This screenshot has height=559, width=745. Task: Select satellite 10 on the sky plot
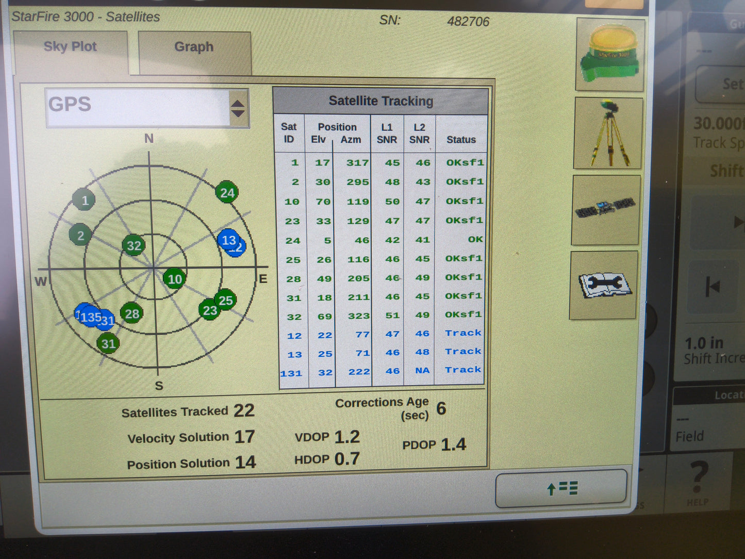[x=175, y=279]
